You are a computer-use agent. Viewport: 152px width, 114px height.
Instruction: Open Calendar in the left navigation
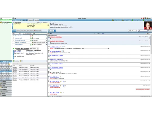(6, 81)
